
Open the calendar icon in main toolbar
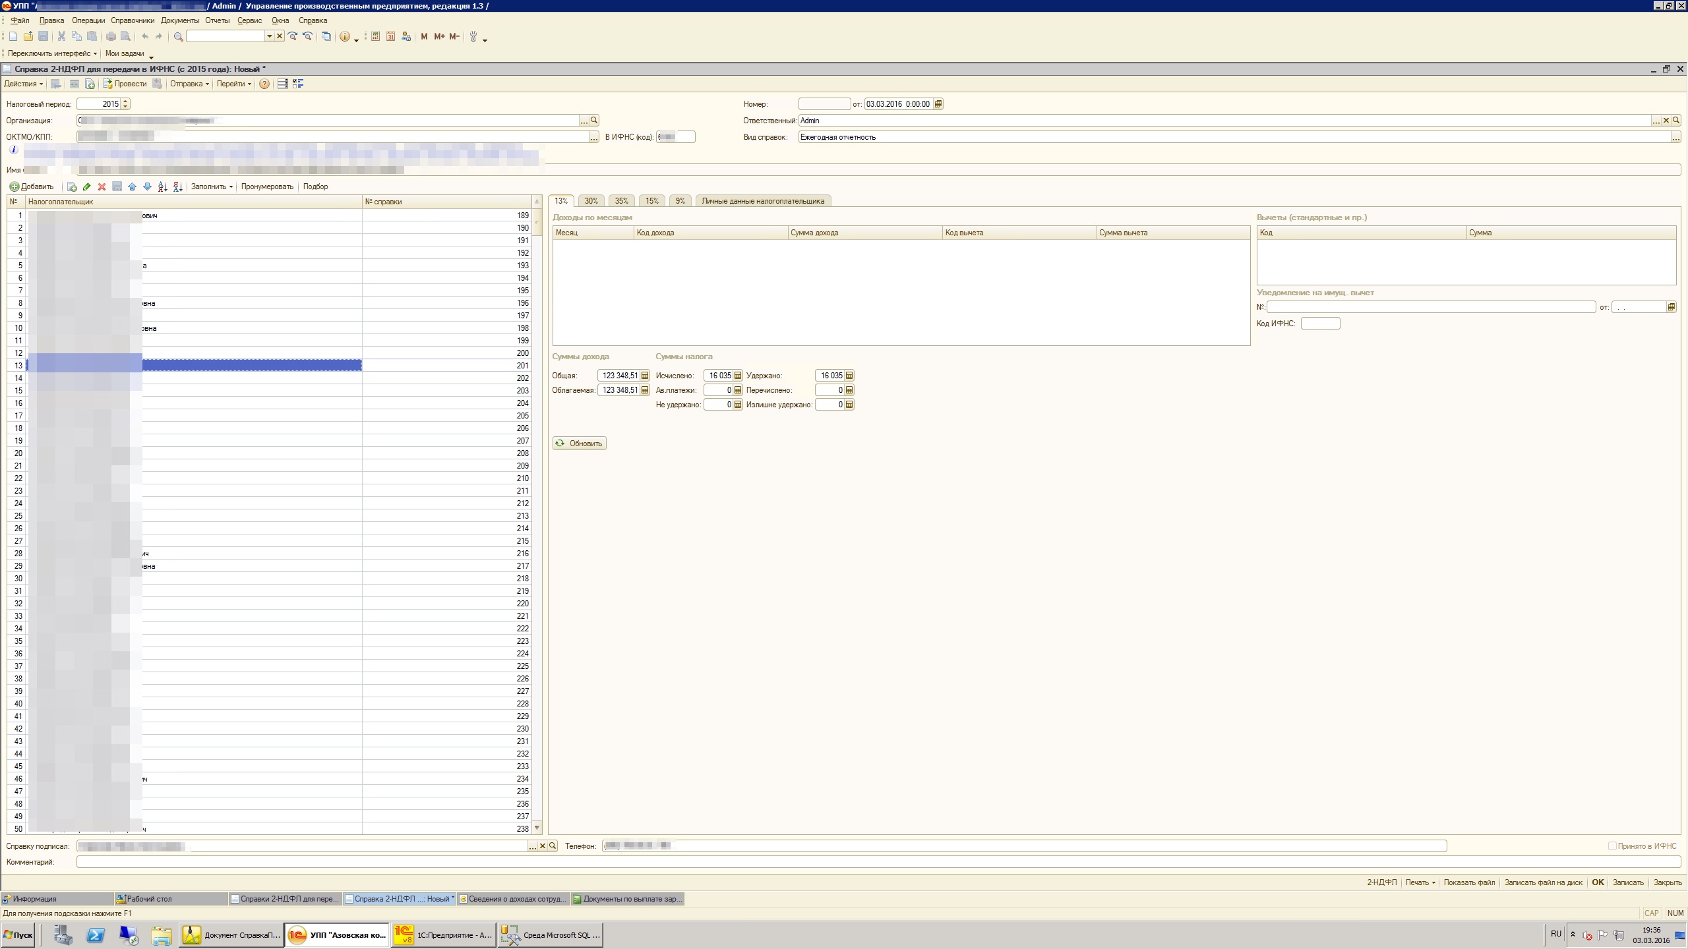(x=390, y=36)
